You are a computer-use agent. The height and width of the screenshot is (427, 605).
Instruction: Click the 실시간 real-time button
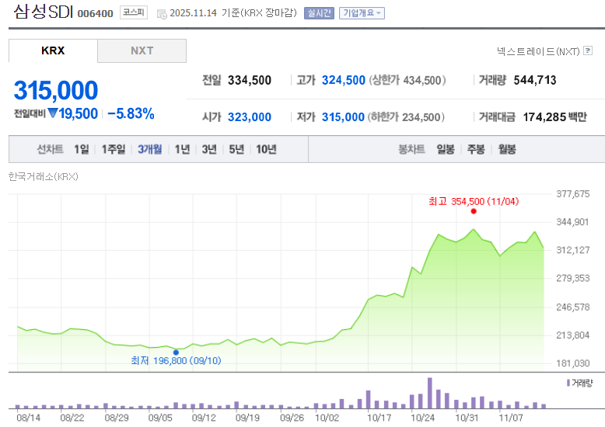click(319, 13)
